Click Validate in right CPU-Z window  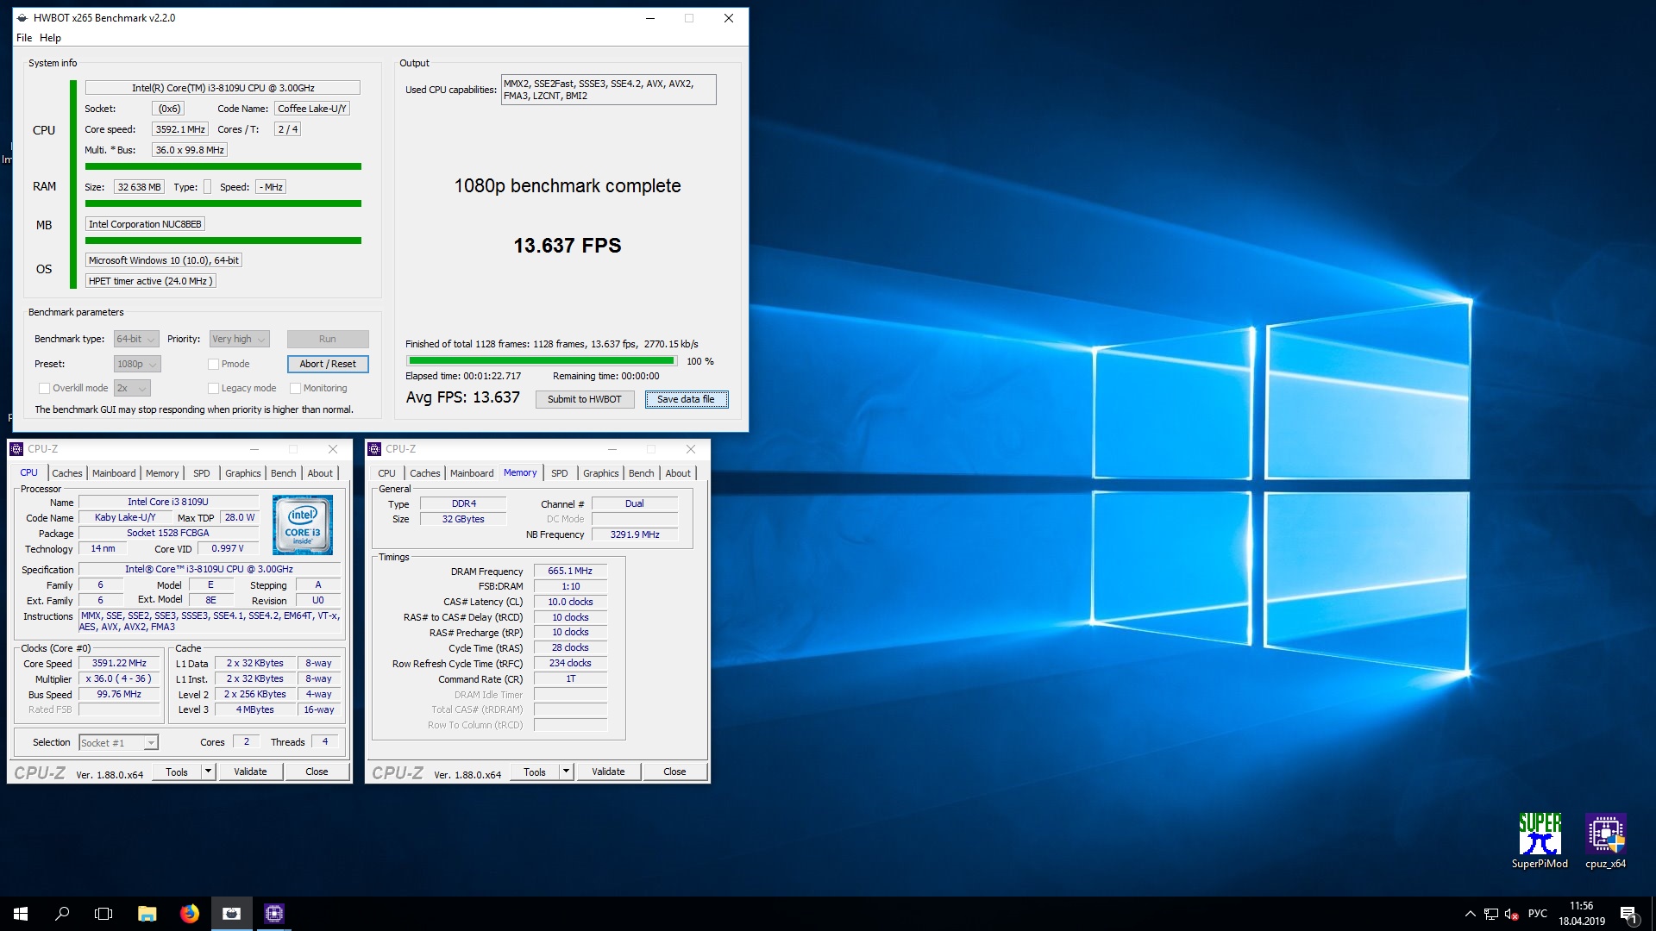tap(608, 772)
